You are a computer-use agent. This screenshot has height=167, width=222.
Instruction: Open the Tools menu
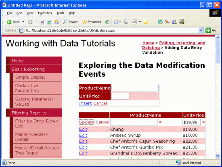(x=60, y=13)
